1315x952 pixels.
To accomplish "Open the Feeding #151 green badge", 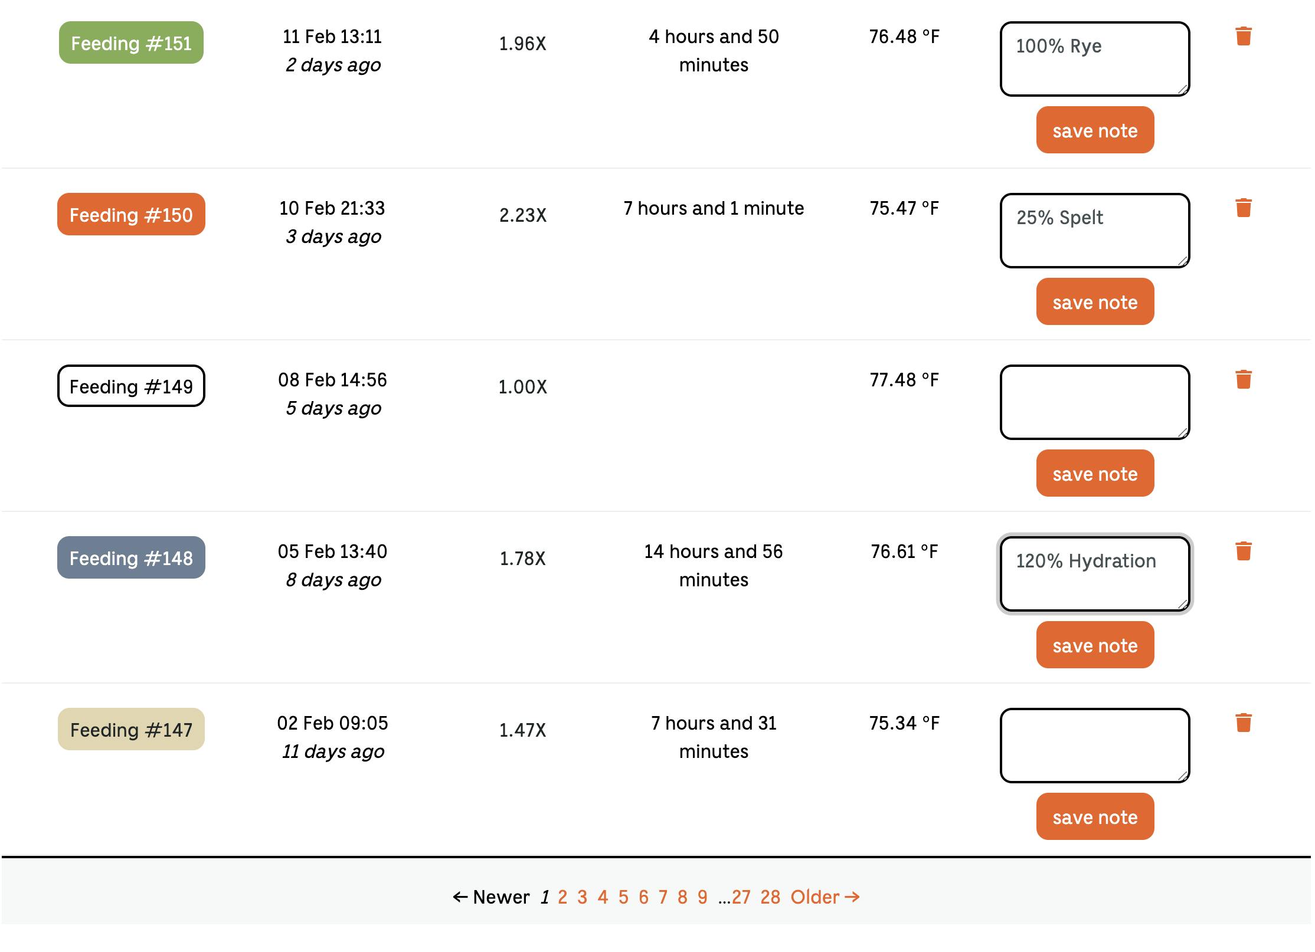I will [131, 43].
